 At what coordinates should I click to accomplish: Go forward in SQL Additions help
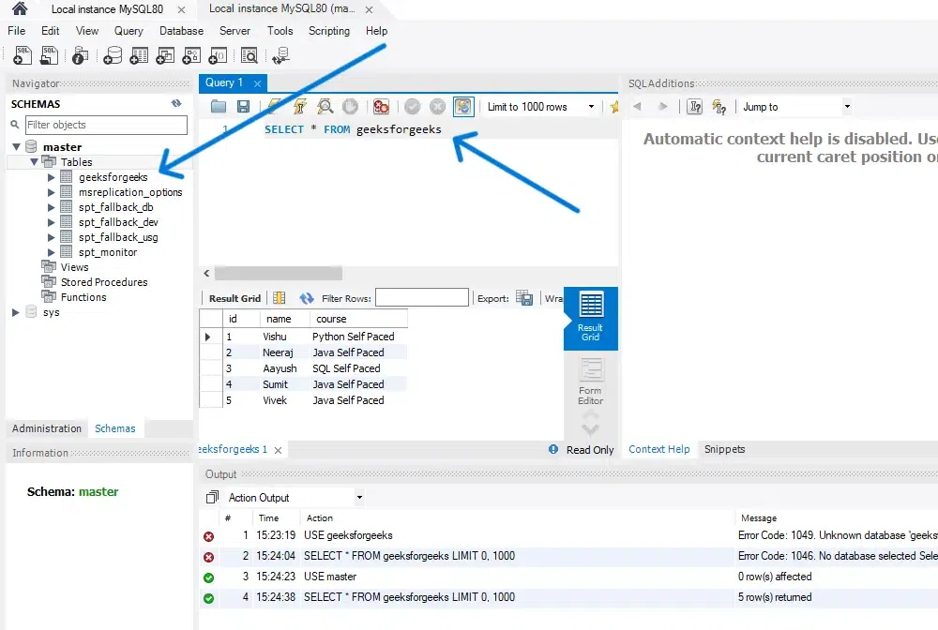(x=663, y=106)
